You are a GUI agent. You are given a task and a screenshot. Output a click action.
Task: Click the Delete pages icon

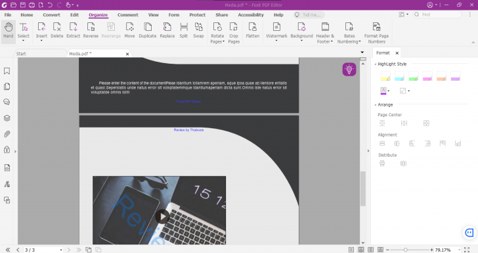56,30
